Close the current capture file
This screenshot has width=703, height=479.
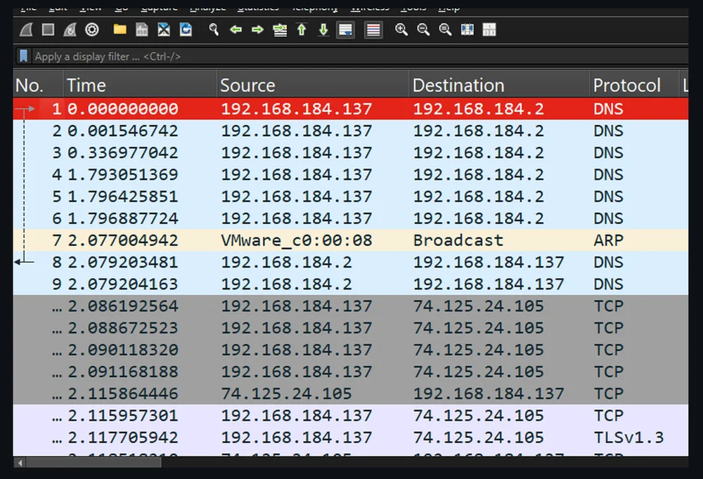164,30
